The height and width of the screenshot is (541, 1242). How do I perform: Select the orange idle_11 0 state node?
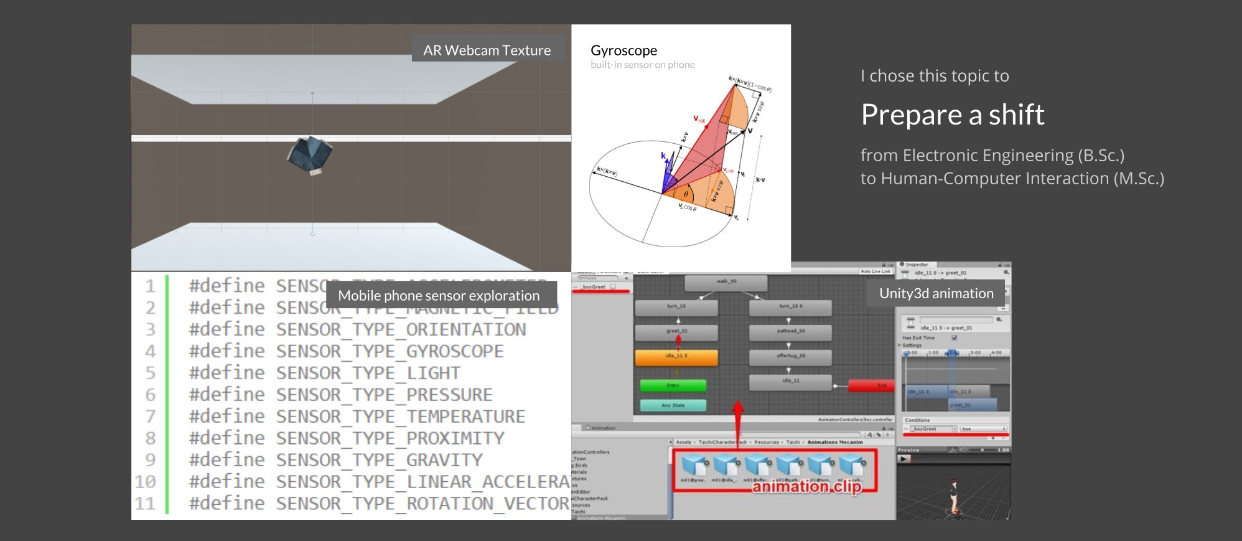[676, 356]
